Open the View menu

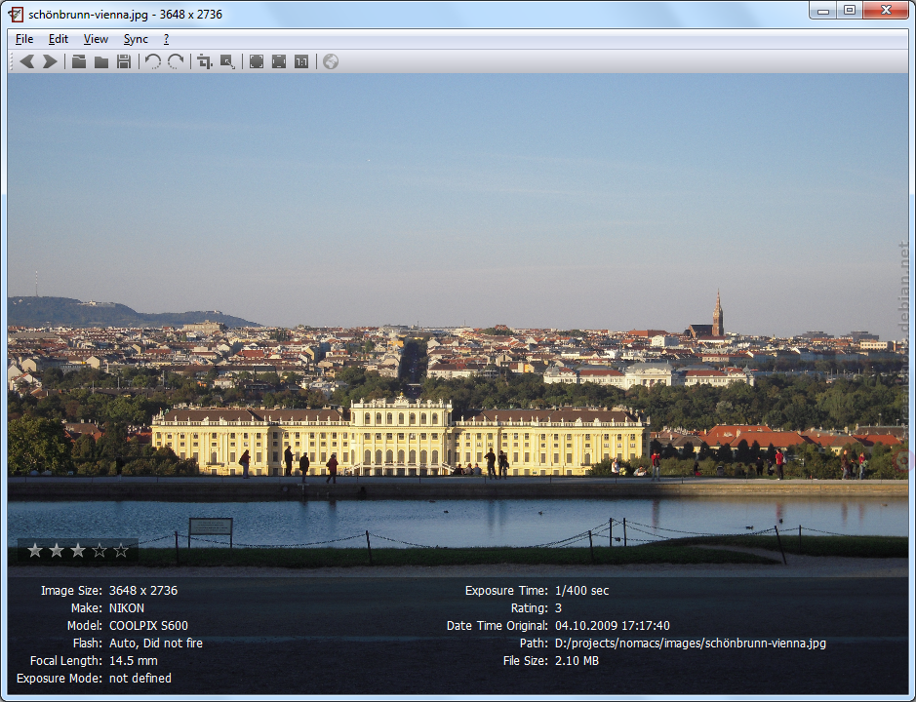[x=96, y=39]
